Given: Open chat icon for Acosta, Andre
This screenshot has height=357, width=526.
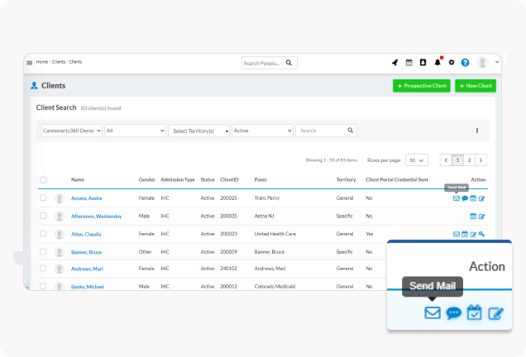Looking at the screenshot, I should pyautogui.click(x=465, y=198).
